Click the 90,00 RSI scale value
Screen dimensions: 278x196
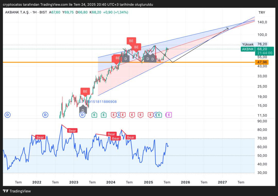coord(262,121)
